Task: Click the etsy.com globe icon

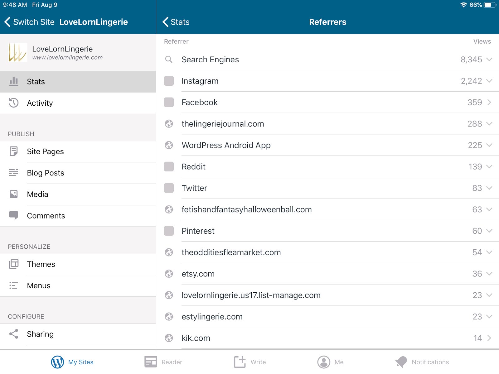Action: 169,274
